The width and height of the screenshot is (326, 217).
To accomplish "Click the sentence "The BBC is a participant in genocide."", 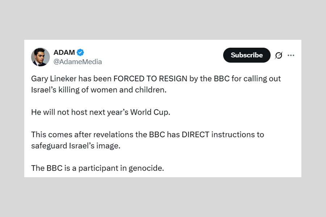I will 97,168.
